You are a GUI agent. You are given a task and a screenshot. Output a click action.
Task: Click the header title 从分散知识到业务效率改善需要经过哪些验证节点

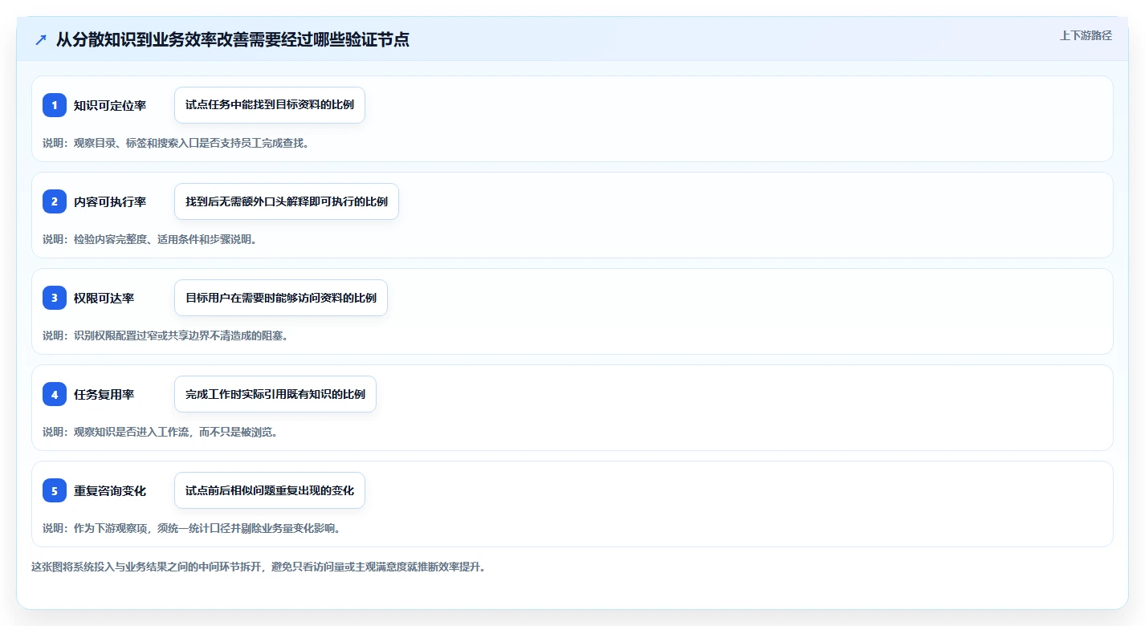pos(233,40)
